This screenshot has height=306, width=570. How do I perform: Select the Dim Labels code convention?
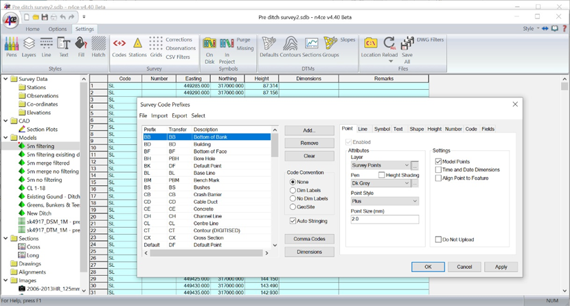[x=293, y=190]
